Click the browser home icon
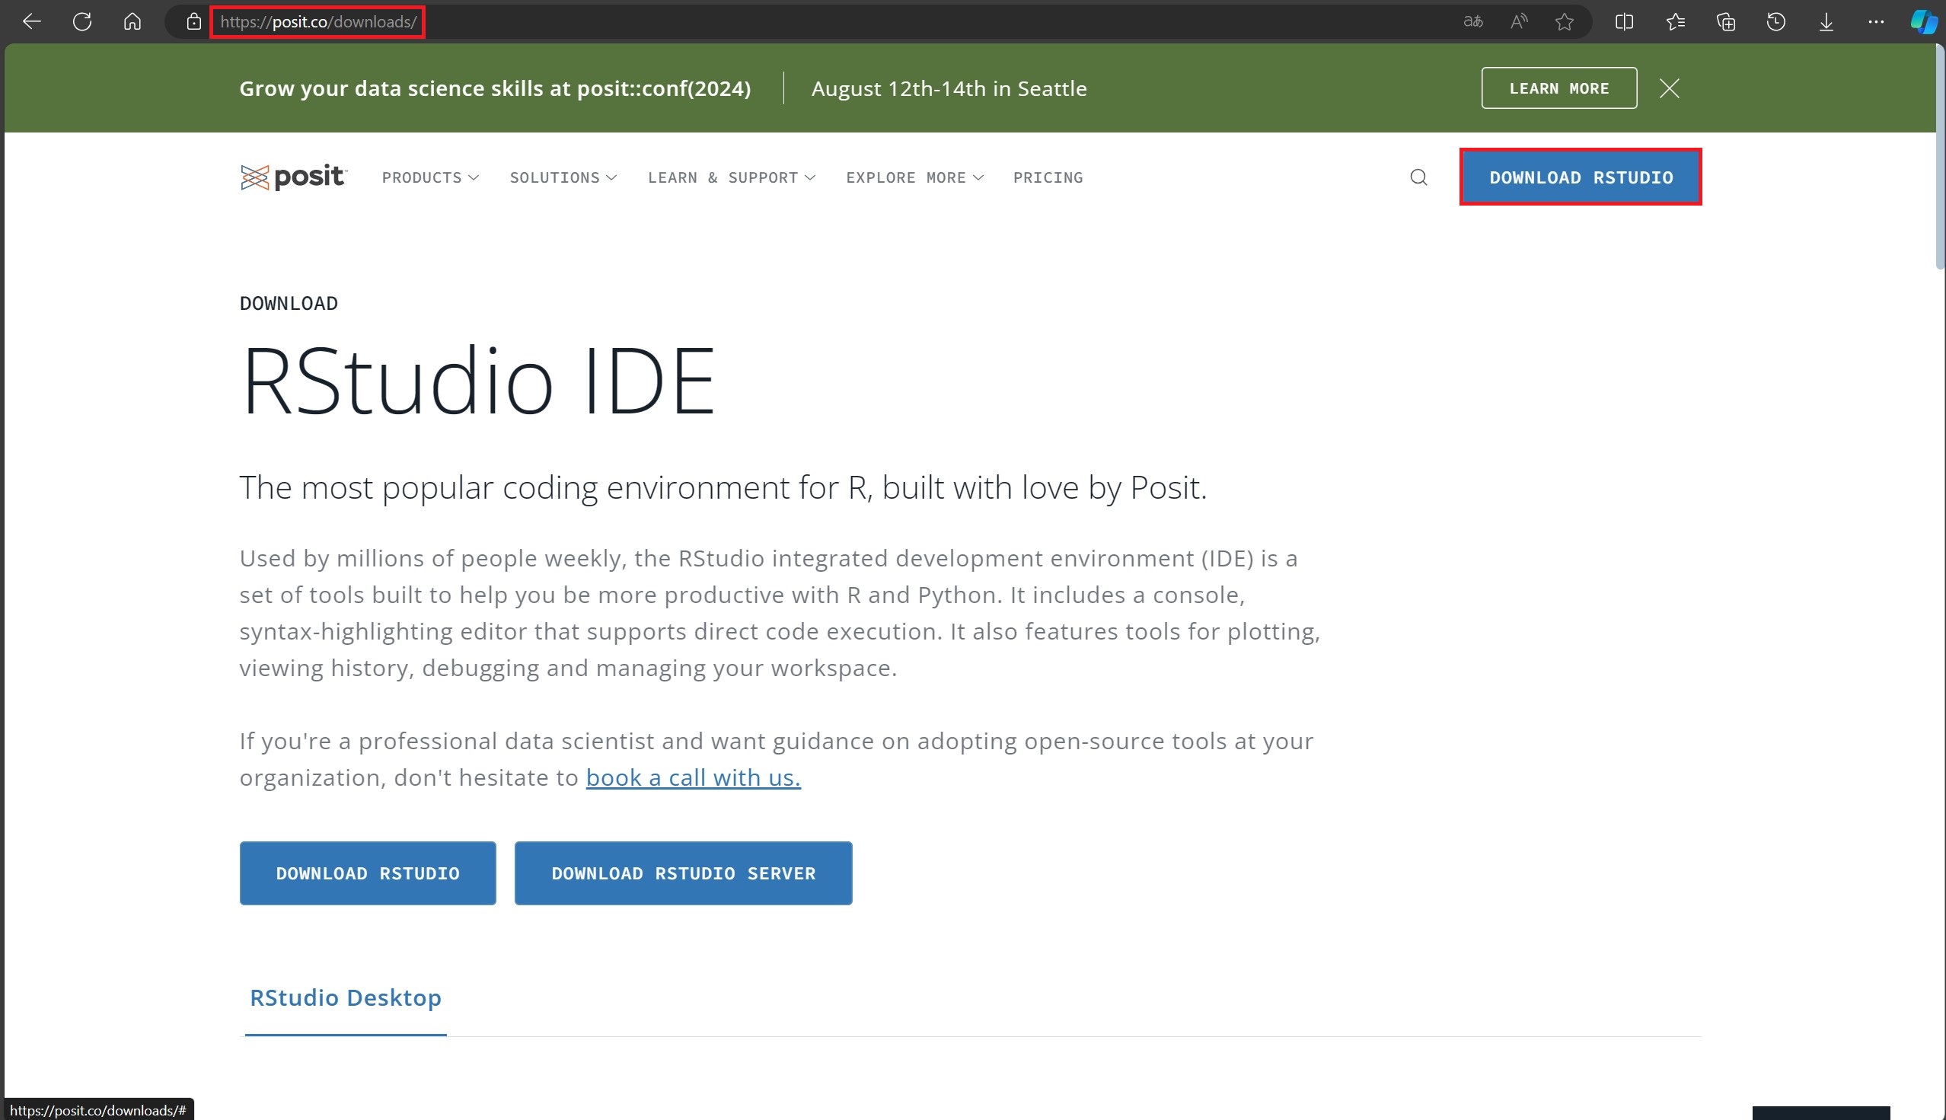Screen dimensions: 1946x1120 coord(132,21)
